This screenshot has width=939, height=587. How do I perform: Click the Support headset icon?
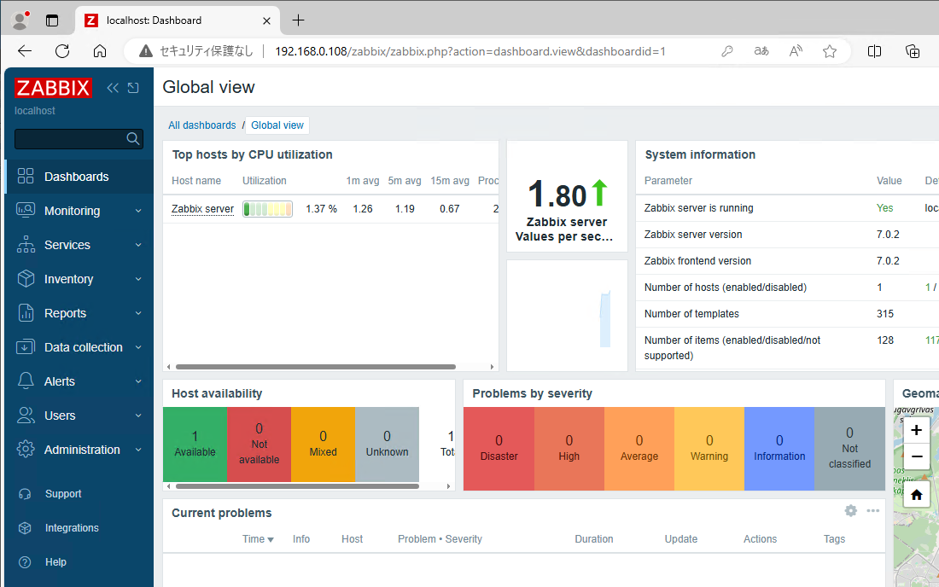(x=24, y=493)
